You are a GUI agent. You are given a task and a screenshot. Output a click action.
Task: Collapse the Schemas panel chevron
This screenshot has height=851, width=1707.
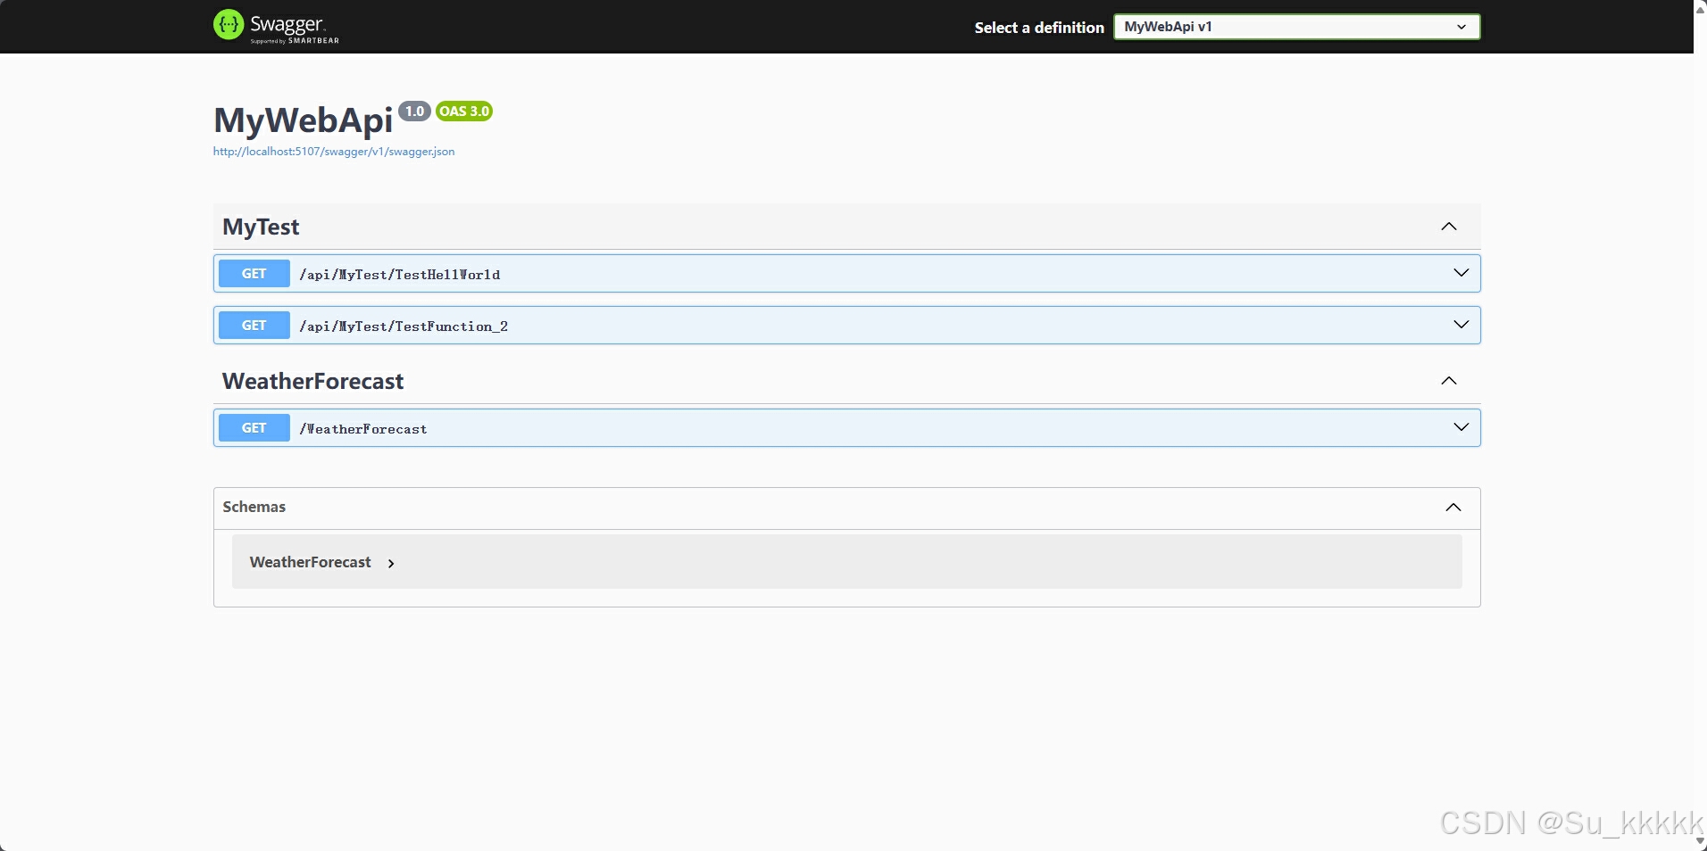click(x=1453, y=508)
